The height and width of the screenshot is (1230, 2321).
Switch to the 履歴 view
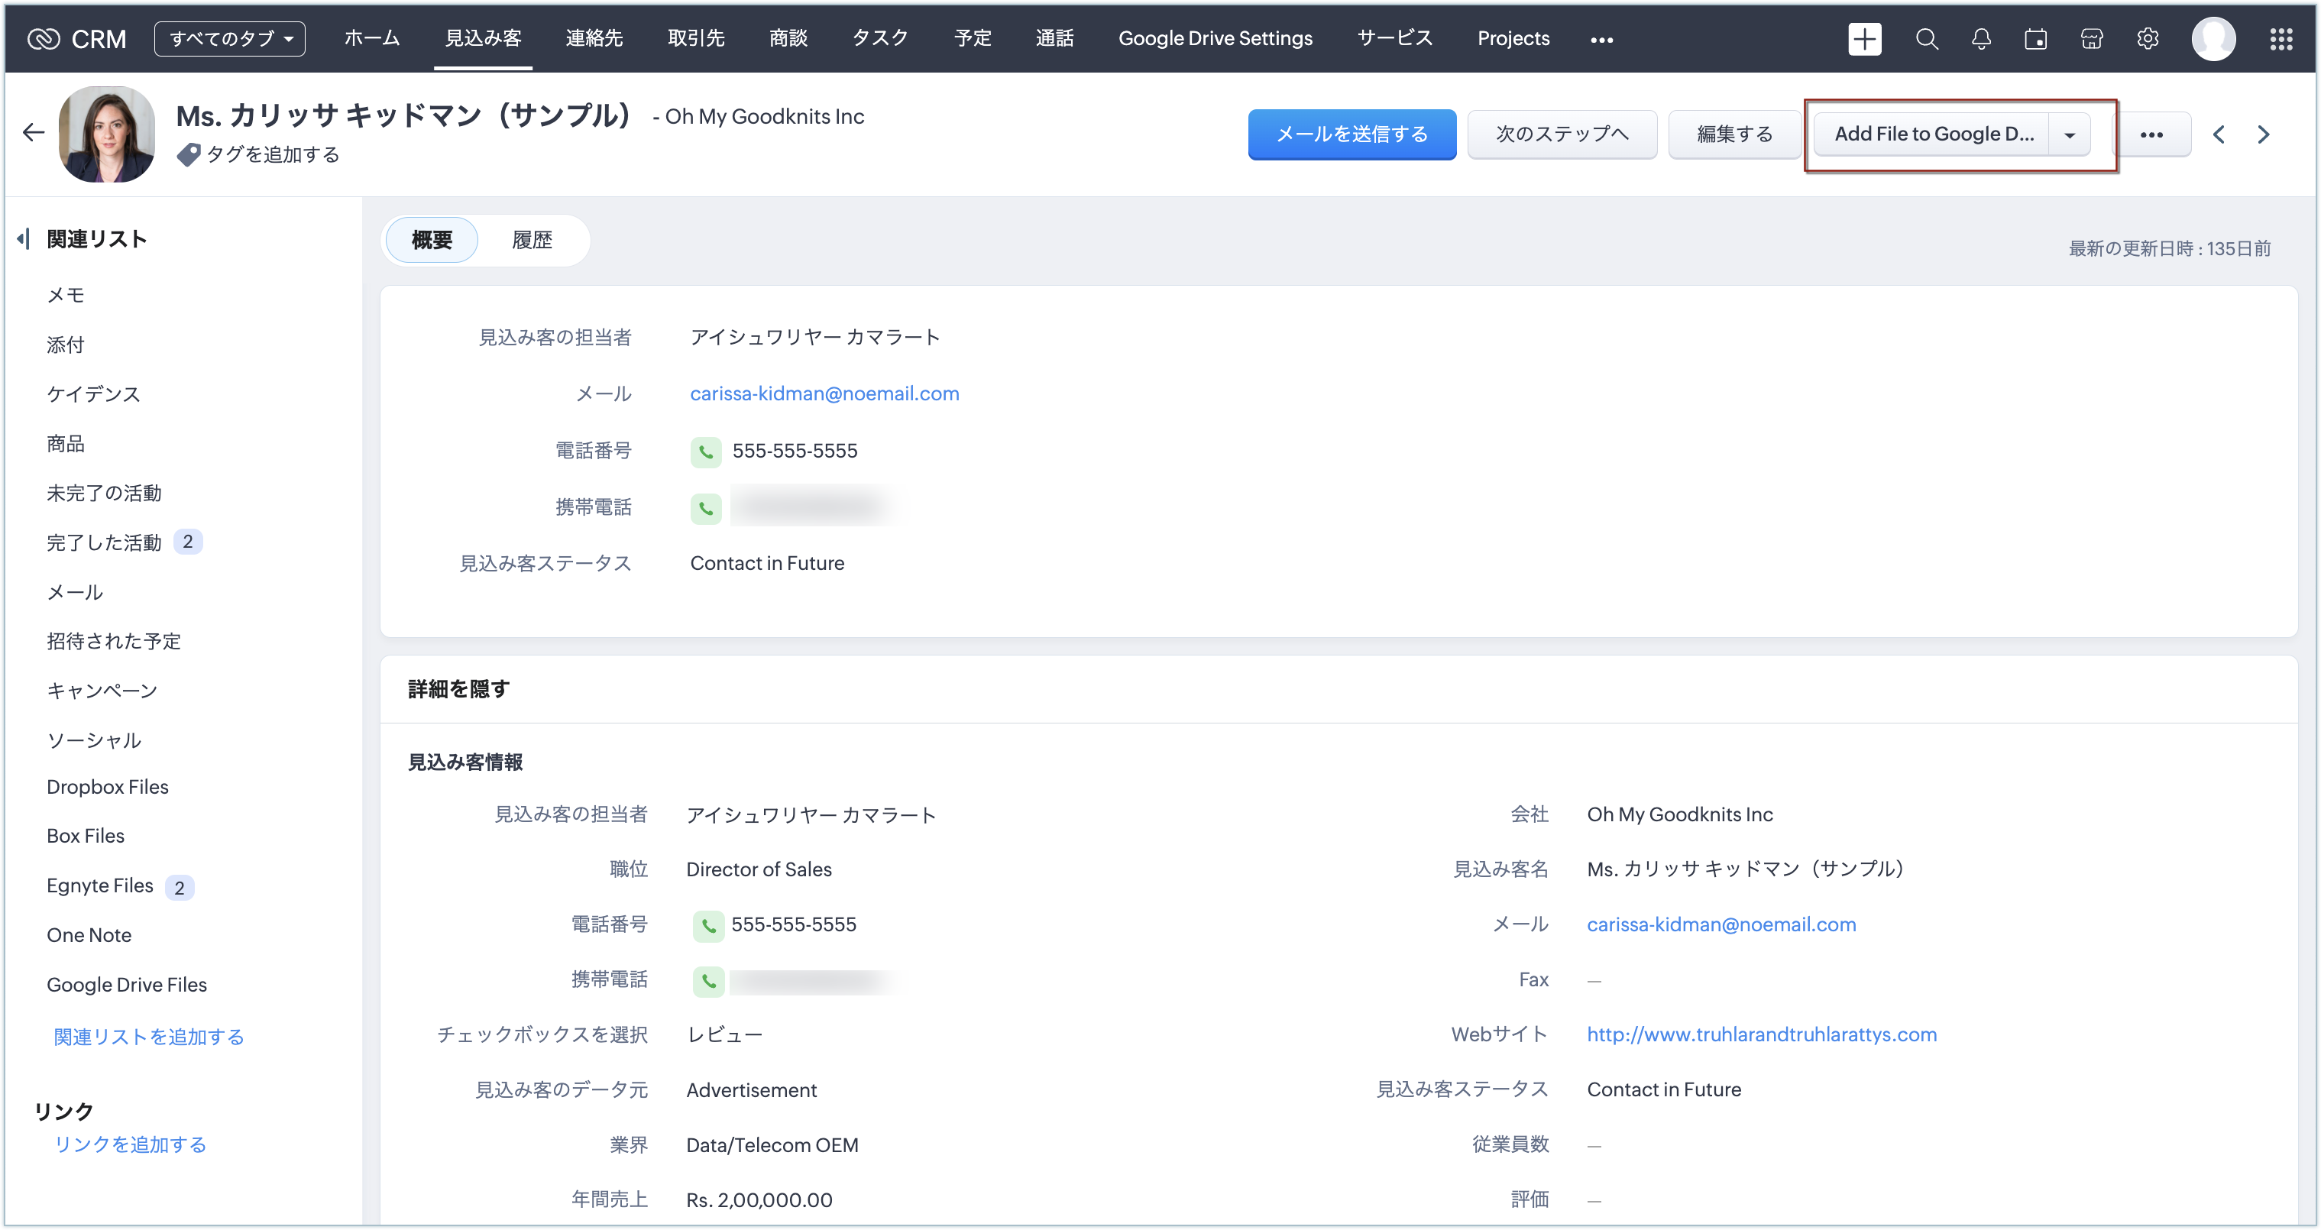[x=532, y=241]
